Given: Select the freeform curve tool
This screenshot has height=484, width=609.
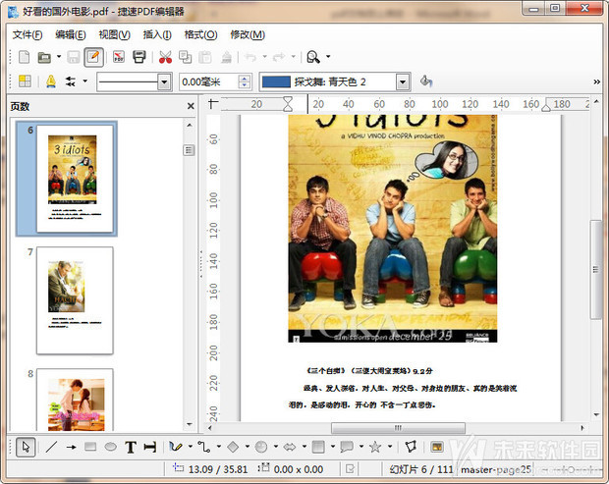Looking at the screenshot, I should pos(176,447).
